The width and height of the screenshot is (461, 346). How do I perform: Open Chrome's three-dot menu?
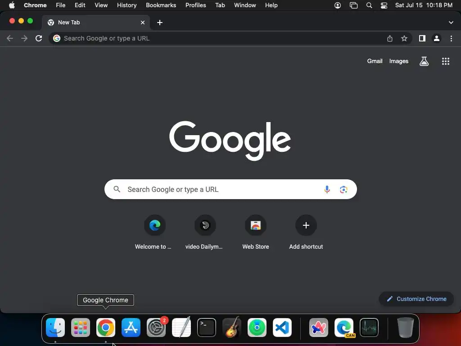click(451, 38)
